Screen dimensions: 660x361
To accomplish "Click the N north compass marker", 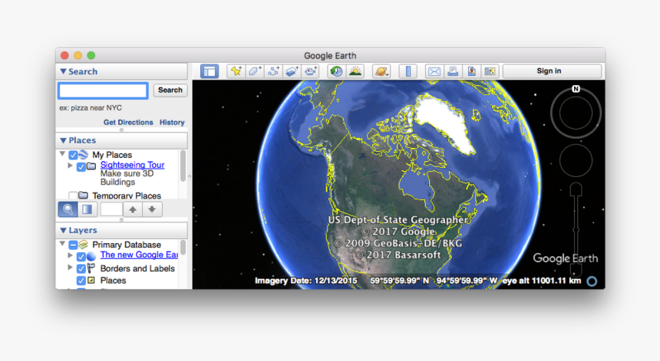I will click(x=576, y=89).
